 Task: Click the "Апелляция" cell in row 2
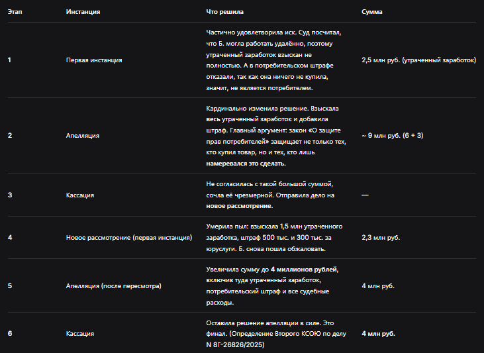coord(83,136)
